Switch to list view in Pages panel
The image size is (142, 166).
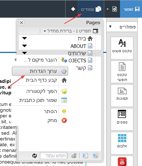click(x=85, y=156)
